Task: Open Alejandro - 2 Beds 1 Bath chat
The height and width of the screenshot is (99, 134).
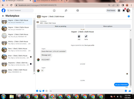Action: pyautogui.click(x=17, y=64)
